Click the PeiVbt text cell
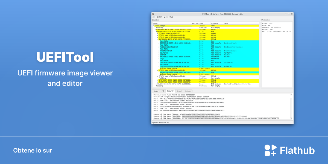 pos(227,57)
